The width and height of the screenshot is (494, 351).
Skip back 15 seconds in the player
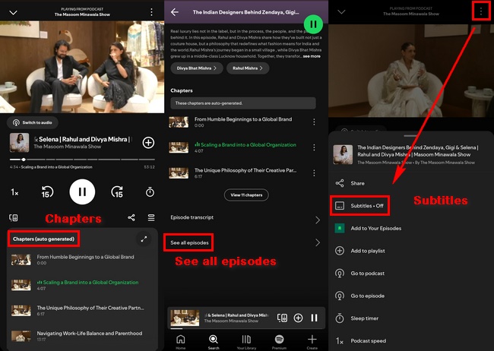click(47, 192)
